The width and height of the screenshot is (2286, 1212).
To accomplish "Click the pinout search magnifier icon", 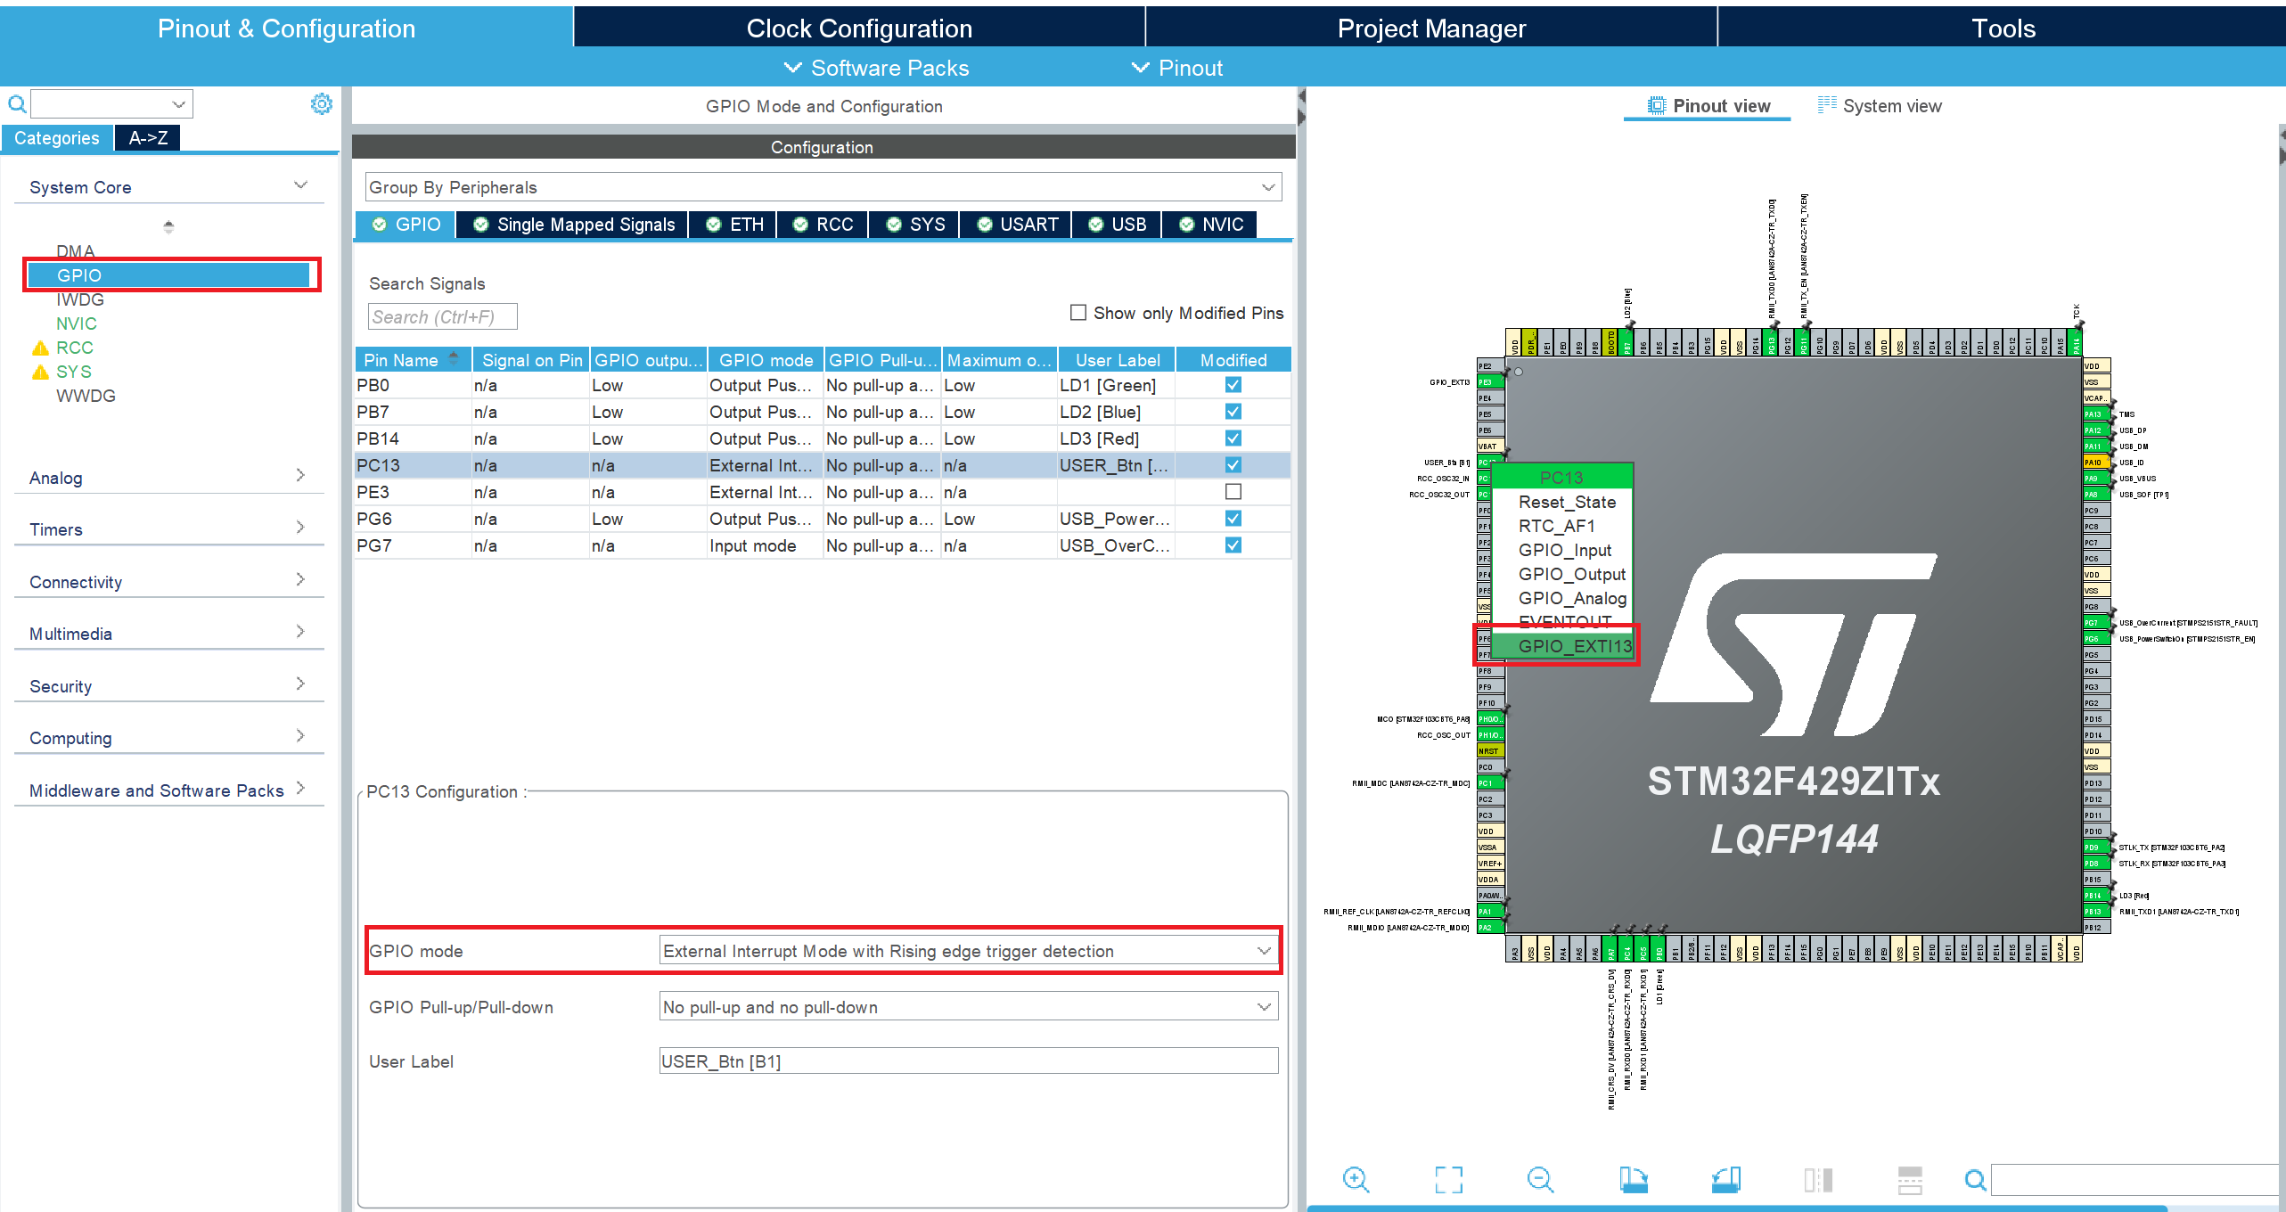I will click(x=1975, y=1181).
